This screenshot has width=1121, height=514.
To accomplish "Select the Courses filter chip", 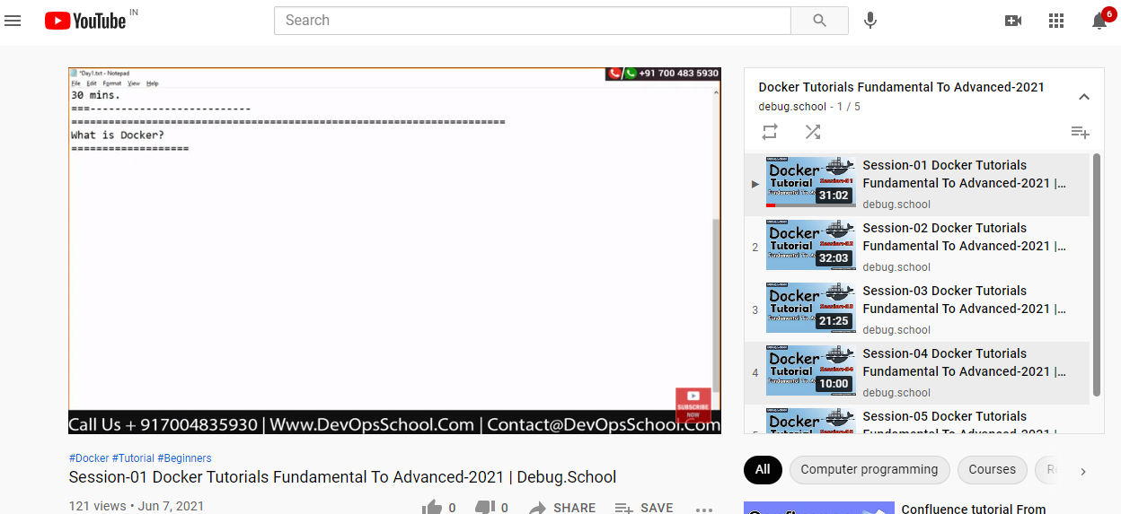I will click(992, 470).
